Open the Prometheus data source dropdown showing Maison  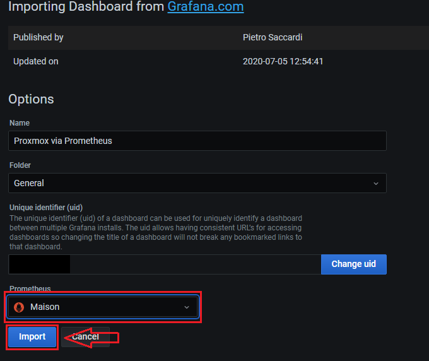pyautogui.click(x=101, y=307)
